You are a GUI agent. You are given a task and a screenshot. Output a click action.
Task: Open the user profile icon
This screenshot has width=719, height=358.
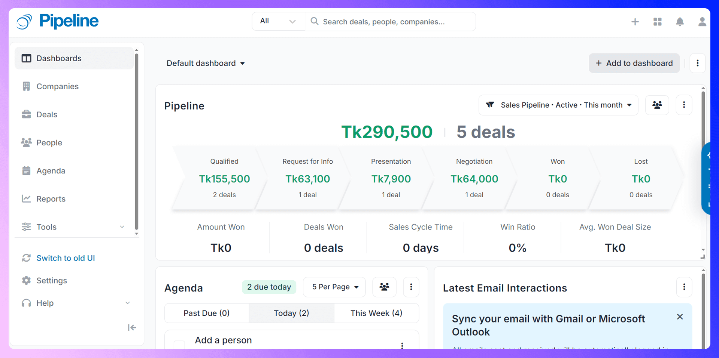point(702,22)
